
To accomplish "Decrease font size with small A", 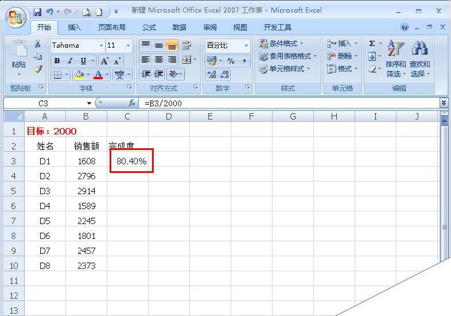I will click(x=118, y=61).
